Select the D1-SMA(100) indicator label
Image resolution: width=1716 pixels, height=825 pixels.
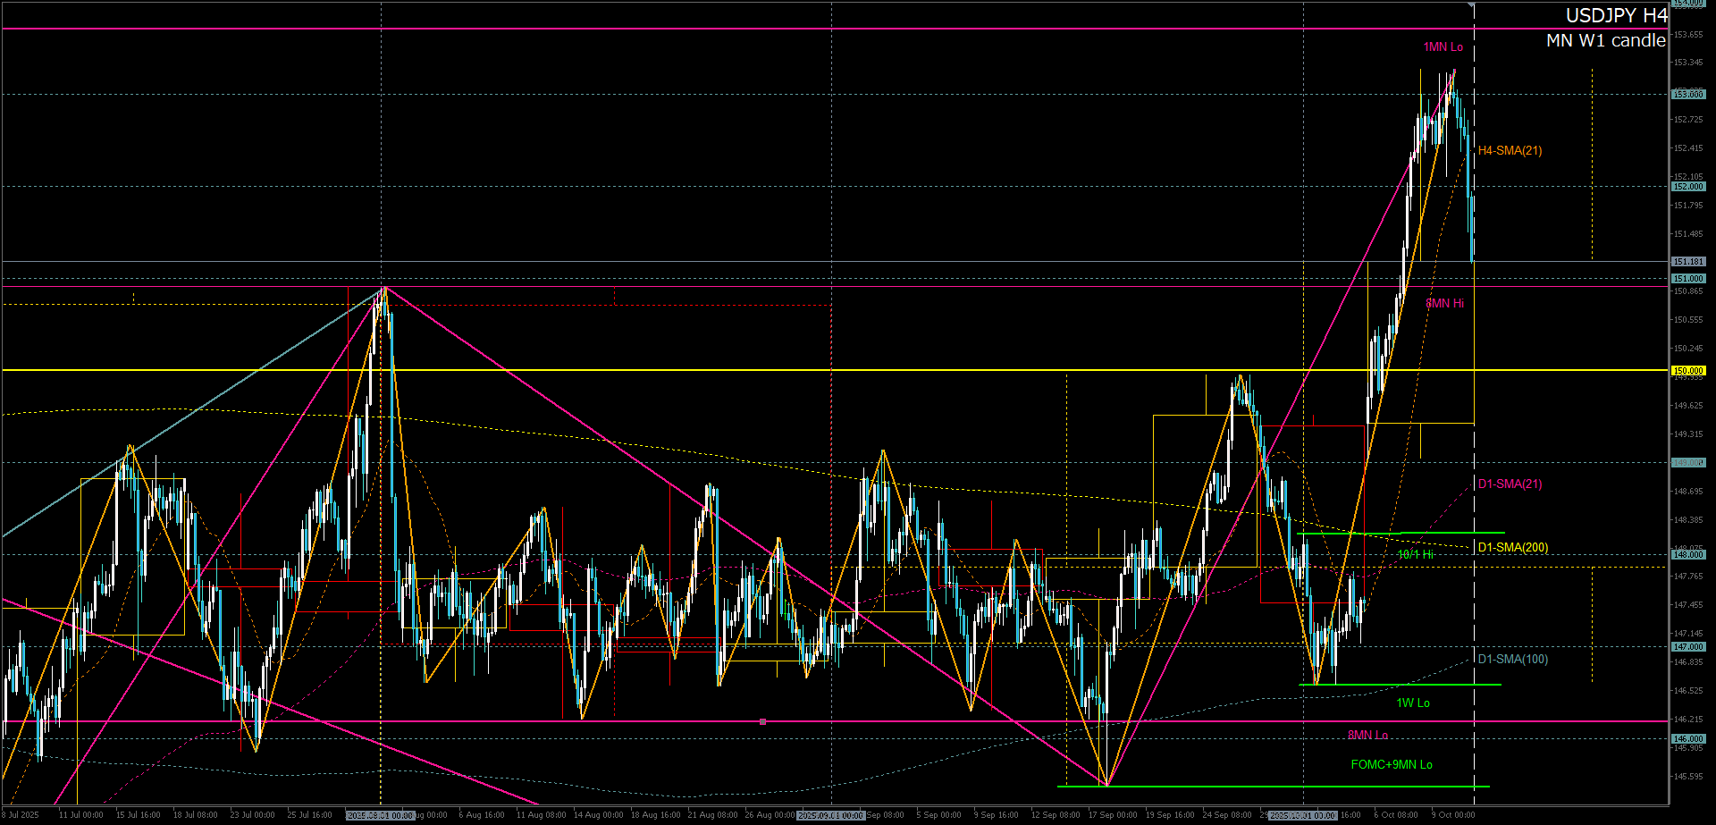tap(1512, 659)
